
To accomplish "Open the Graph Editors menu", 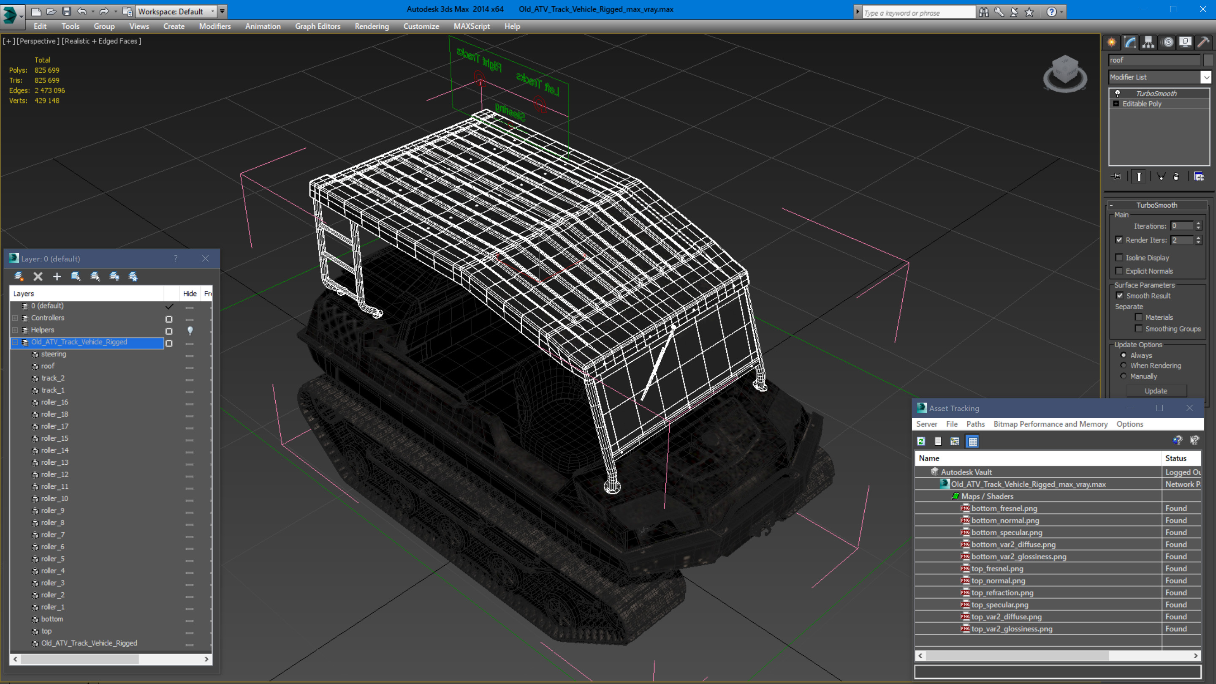I will coord(318,27).
